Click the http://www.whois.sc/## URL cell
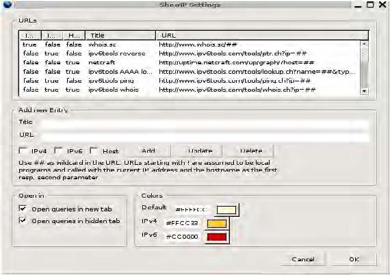The width and height of the screenshot is (390, 275). 198,44
